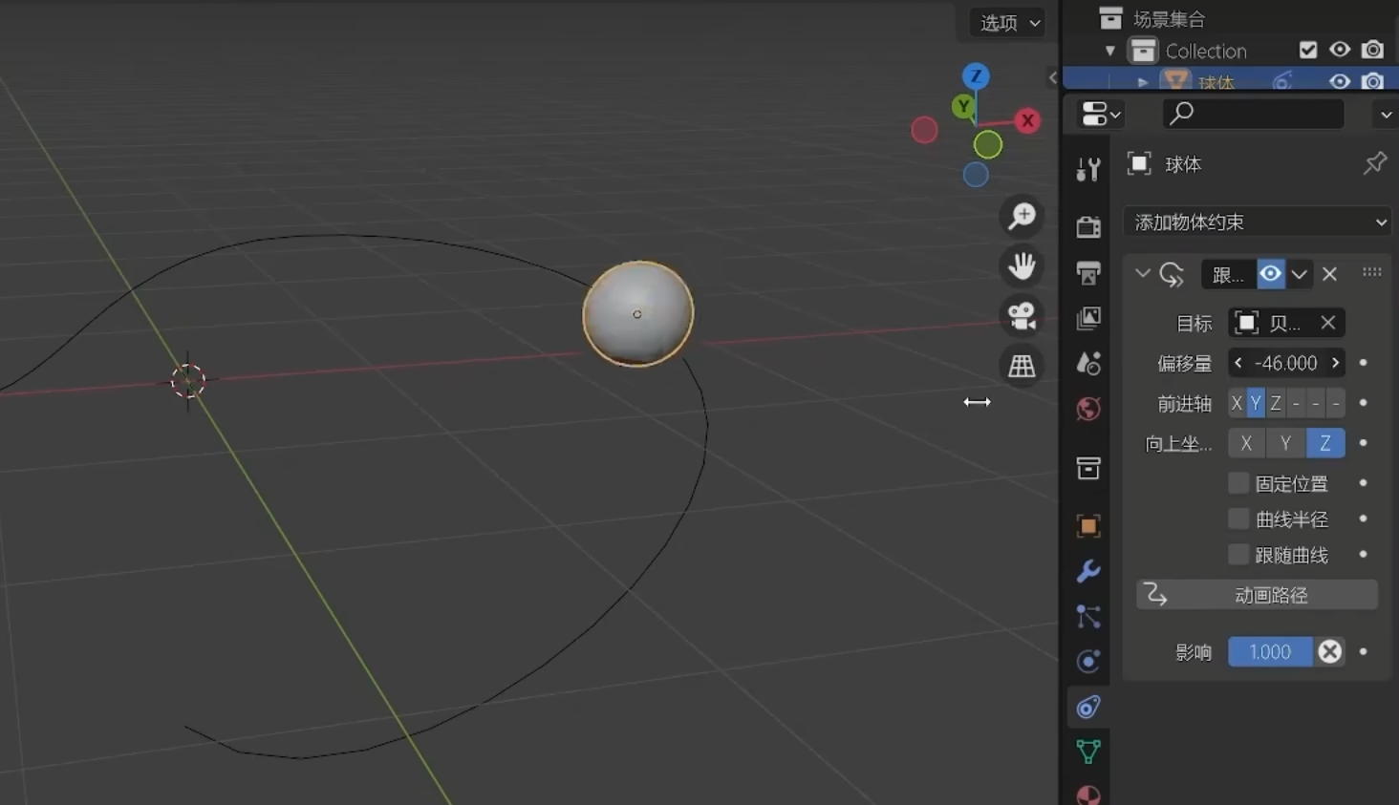Select the hand pan view tool

pos(1022,265)
